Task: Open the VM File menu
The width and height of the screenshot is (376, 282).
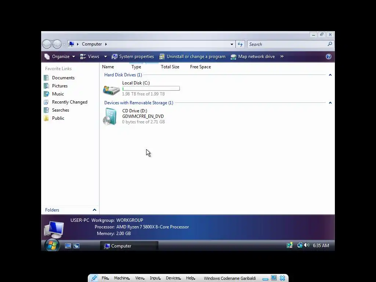Action: (105, 278)
